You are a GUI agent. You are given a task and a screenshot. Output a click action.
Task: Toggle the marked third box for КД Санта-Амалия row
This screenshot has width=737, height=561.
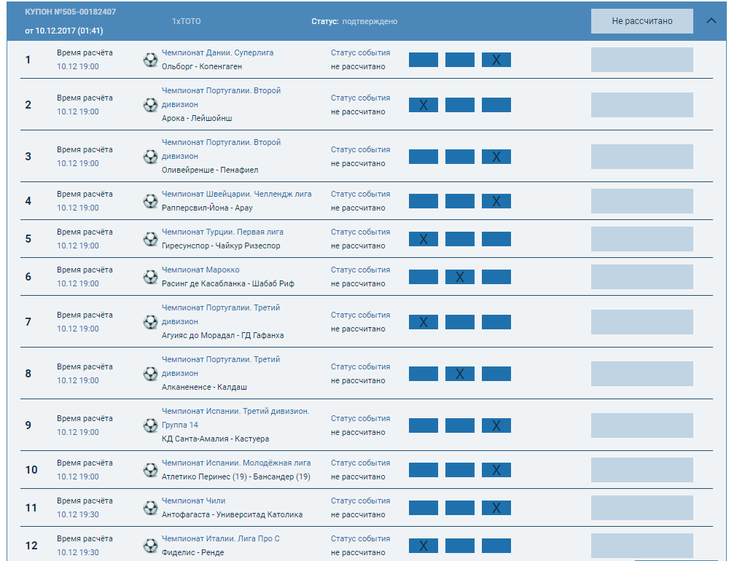coord(496,425)
